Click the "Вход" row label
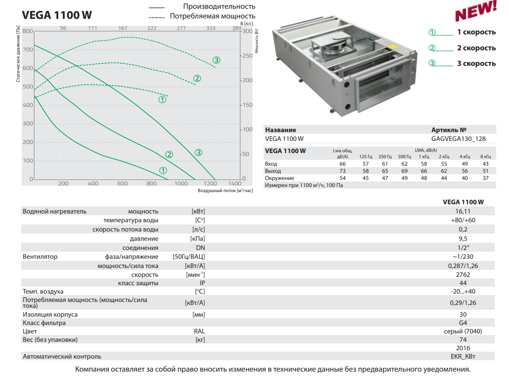This screenshot has height=380, width=509. click(x=271, y=164)
